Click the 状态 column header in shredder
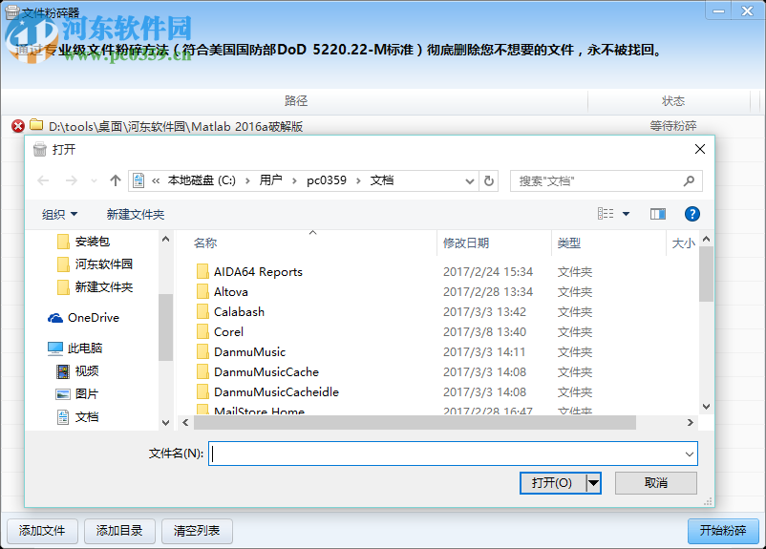 tap(673, 101)
